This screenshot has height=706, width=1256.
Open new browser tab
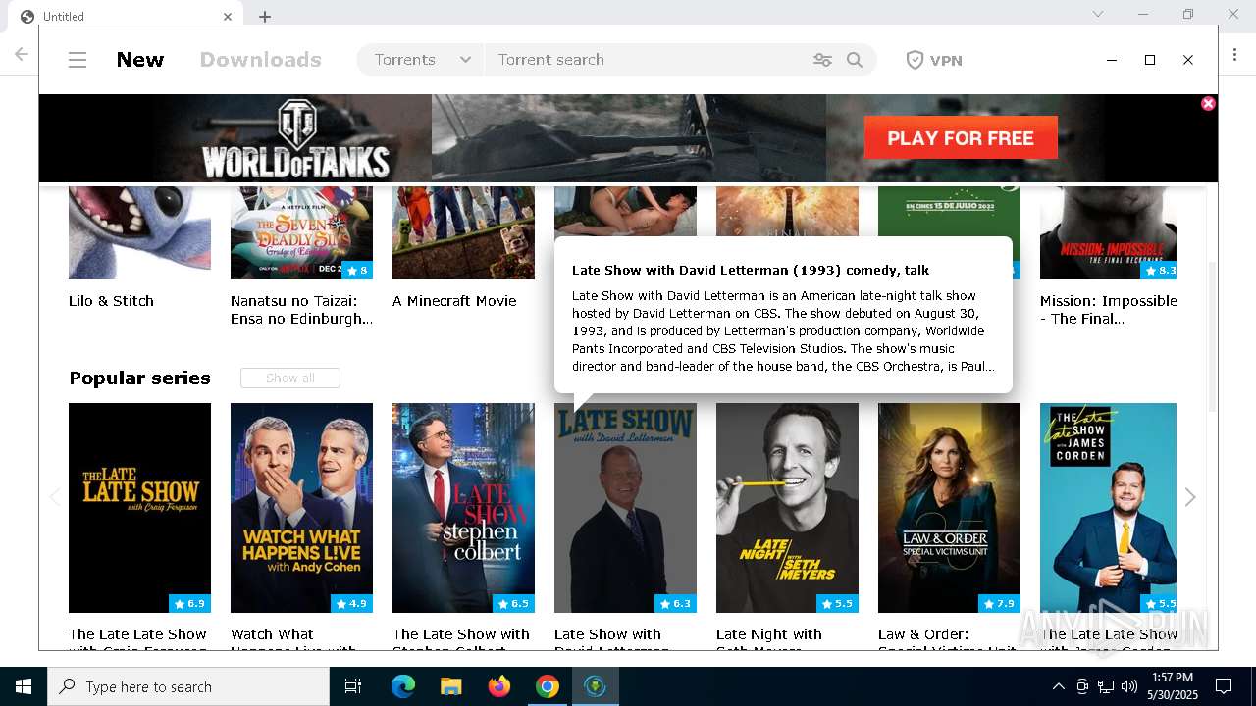click(x=265, y=16)
